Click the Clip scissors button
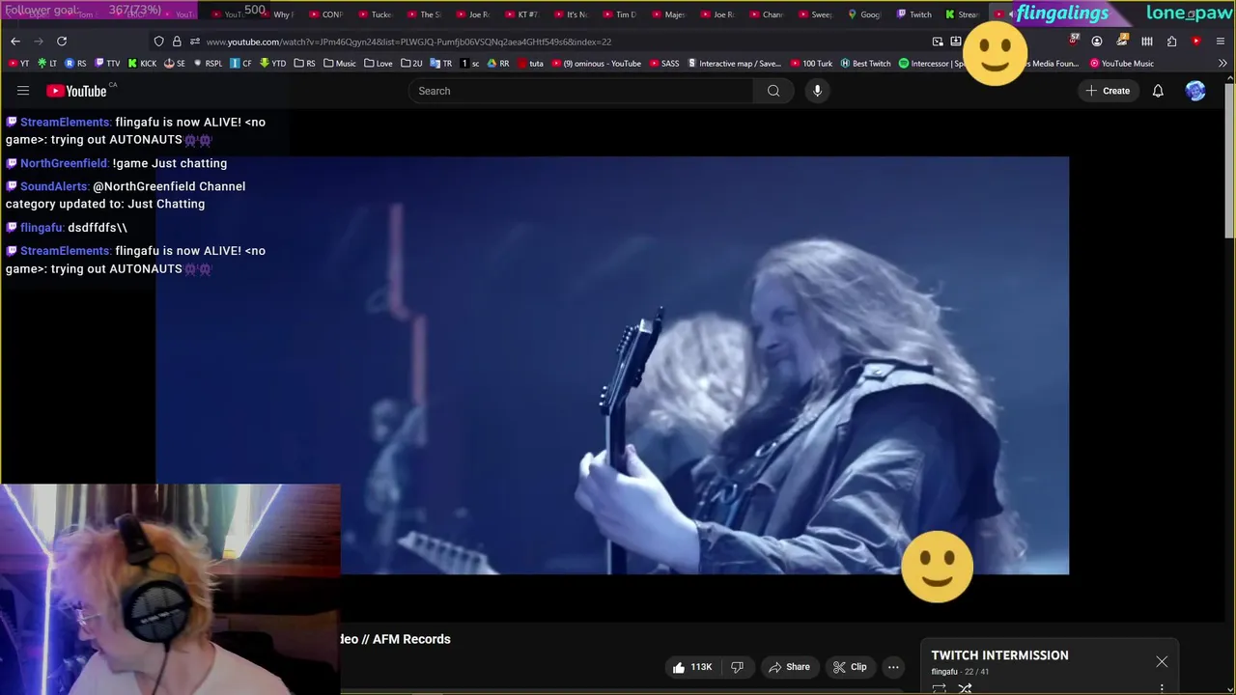 click(850, 667)
